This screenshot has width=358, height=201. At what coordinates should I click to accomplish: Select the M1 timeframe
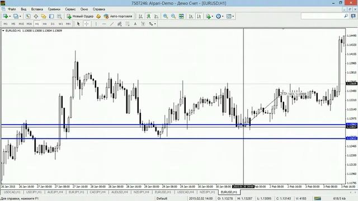click(x=6, y=23)
